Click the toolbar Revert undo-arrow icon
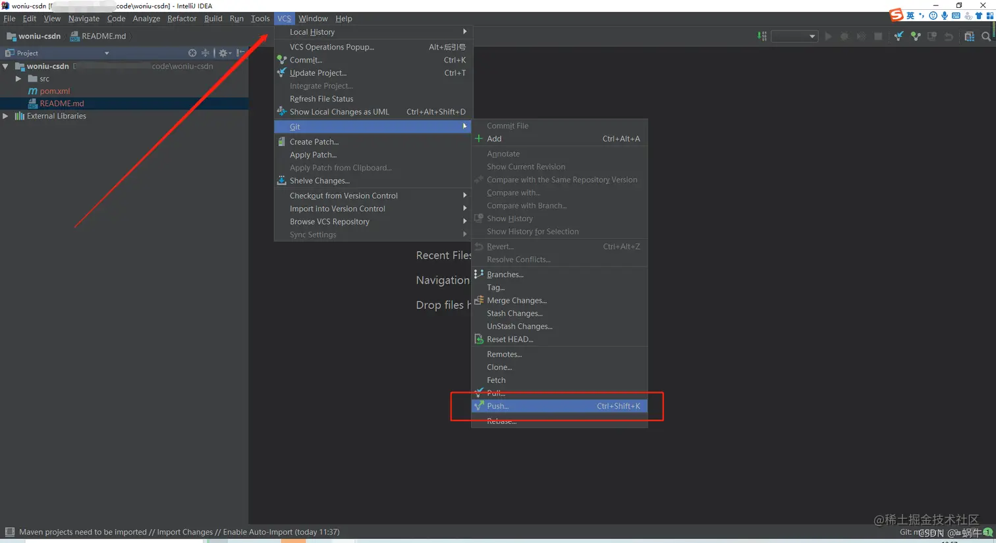The height and width of the screenshot is (543, 996). 949,36
